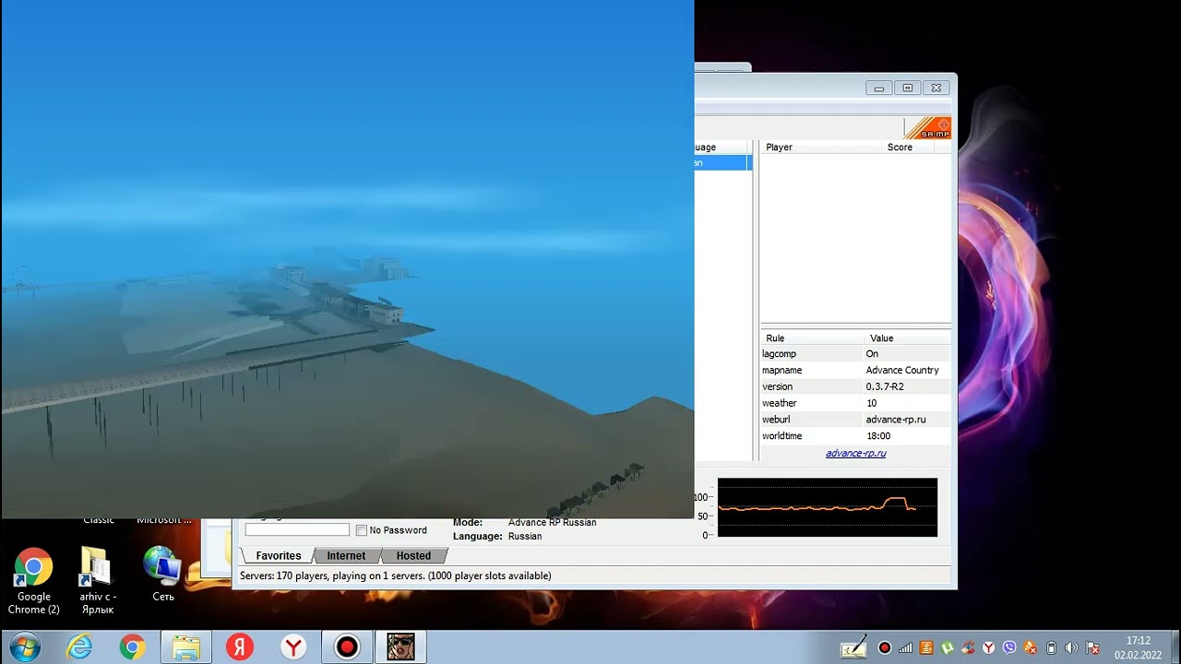Switch to the Bandicam recorder in the taskbar

[347, 647]
